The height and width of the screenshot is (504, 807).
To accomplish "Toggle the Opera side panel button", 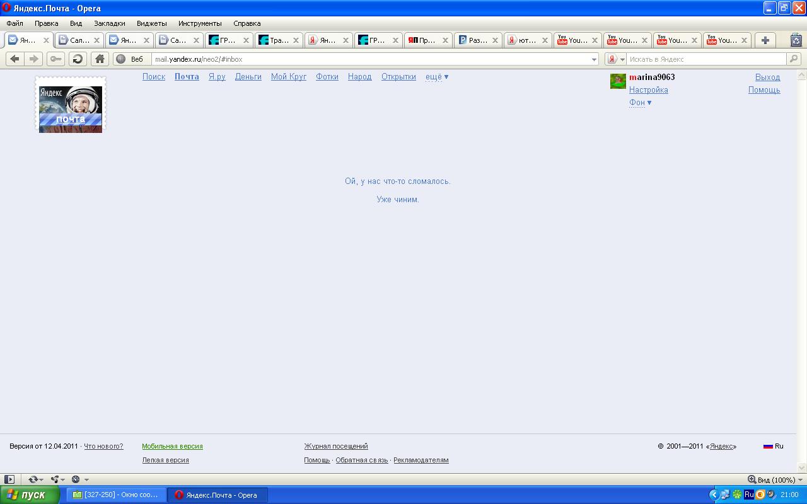I will 9,479.
